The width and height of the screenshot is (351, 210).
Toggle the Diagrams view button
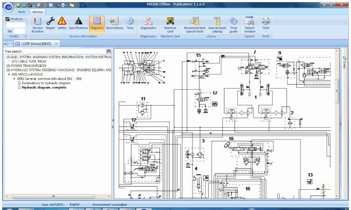pos(97,23)
